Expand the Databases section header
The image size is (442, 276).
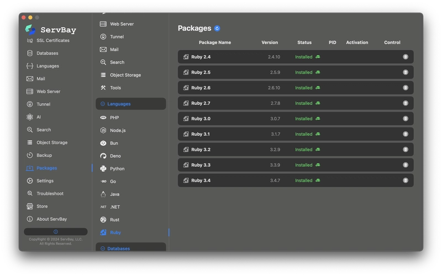click(x=130, y=248)
